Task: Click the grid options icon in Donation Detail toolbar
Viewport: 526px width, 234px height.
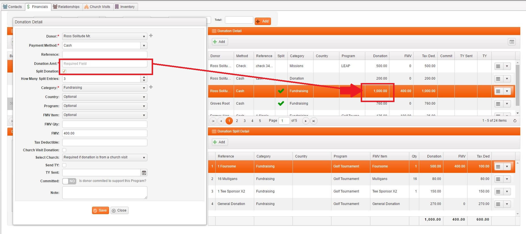Action: [512, 42]
